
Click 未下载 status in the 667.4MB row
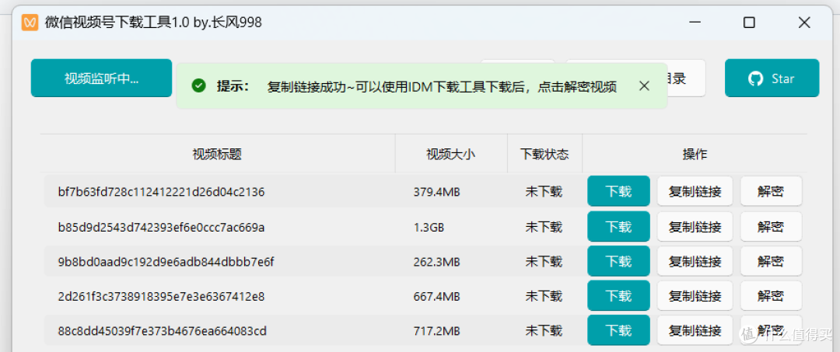(544, 296)
